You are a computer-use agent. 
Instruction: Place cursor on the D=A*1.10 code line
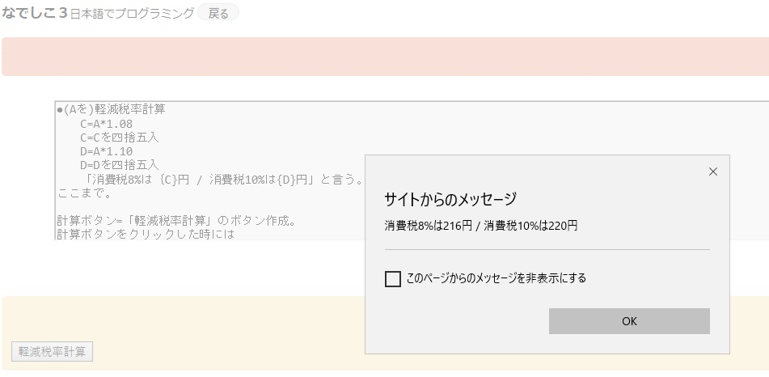106,151
